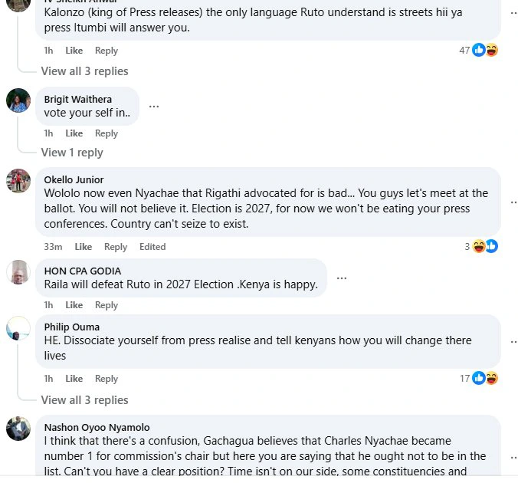Open Brigit Waithera's profile picture

tap(18, 100)
